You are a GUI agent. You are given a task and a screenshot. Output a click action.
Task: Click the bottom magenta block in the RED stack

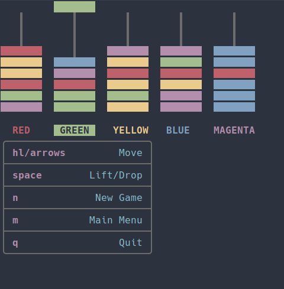tap(21, 107)
